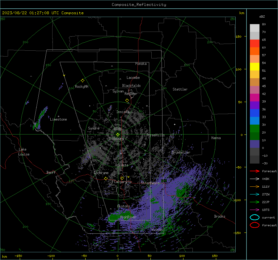Click the yellow diamond marker near Cochrane
278x260 pixels.
click(x=106, y=178)
